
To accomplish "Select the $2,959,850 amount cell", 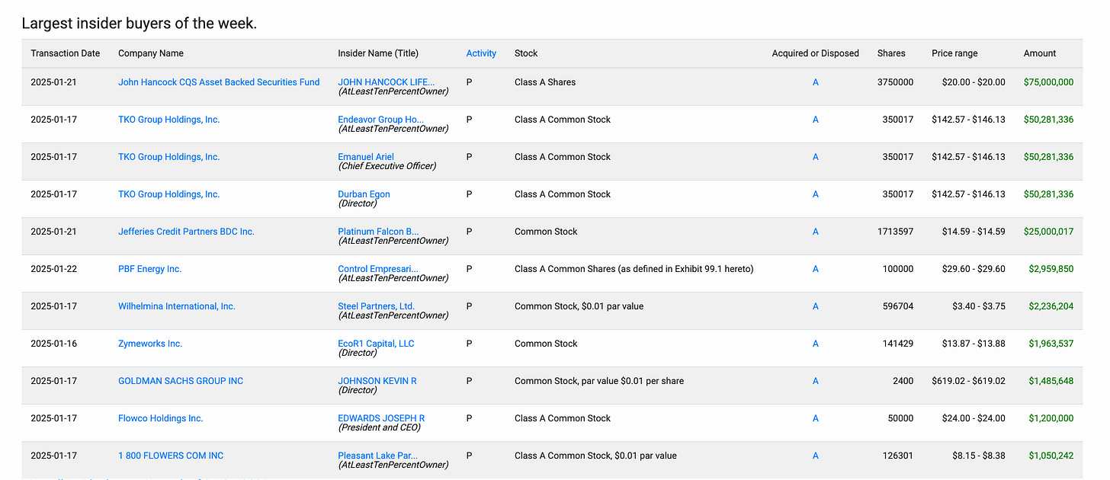I will click(1051, 269).
